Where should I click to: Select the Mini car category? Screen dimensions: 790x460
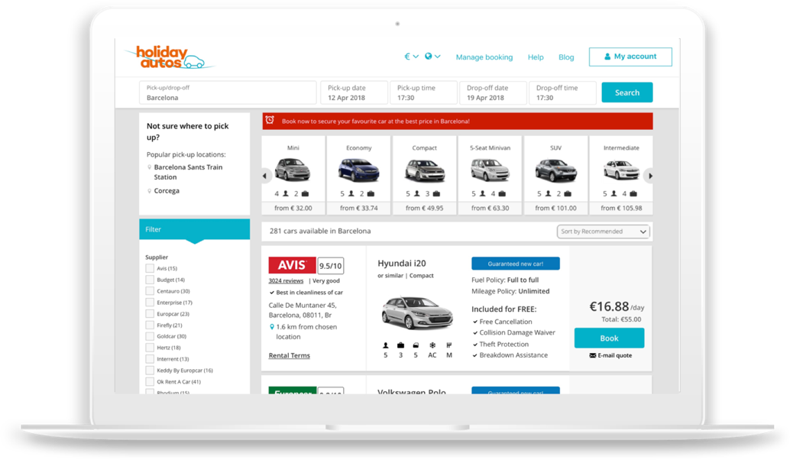[293, 175]
